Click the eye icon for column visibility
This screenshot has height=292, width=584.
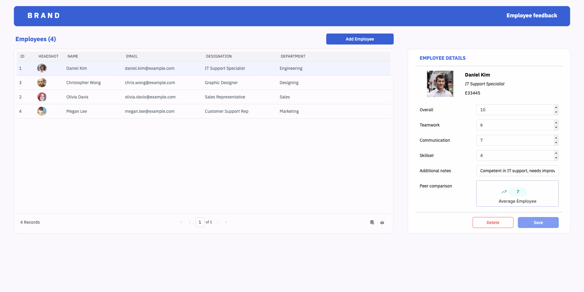click(x=382, y=223)
